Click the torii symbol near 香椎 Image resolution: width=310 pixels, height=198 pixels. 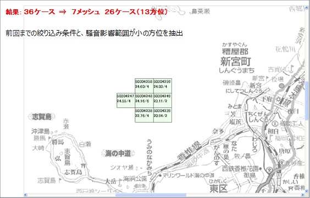point(291,188)
